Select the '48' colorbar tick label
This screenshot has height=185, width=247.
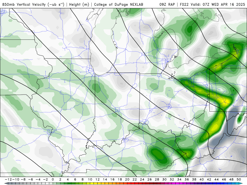[231, 179]
